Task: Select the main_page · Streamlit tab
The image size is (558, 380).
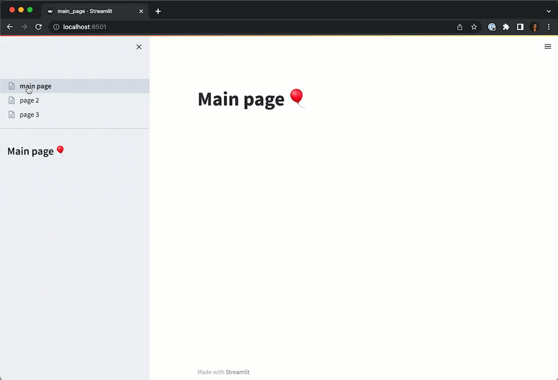Action: tap(89, 11)
